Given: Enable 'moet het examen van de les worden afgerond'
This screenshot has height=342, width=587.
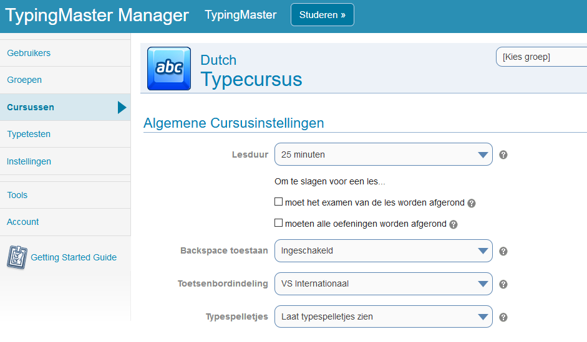Looking at the screenshot, I should pos(278,202).
